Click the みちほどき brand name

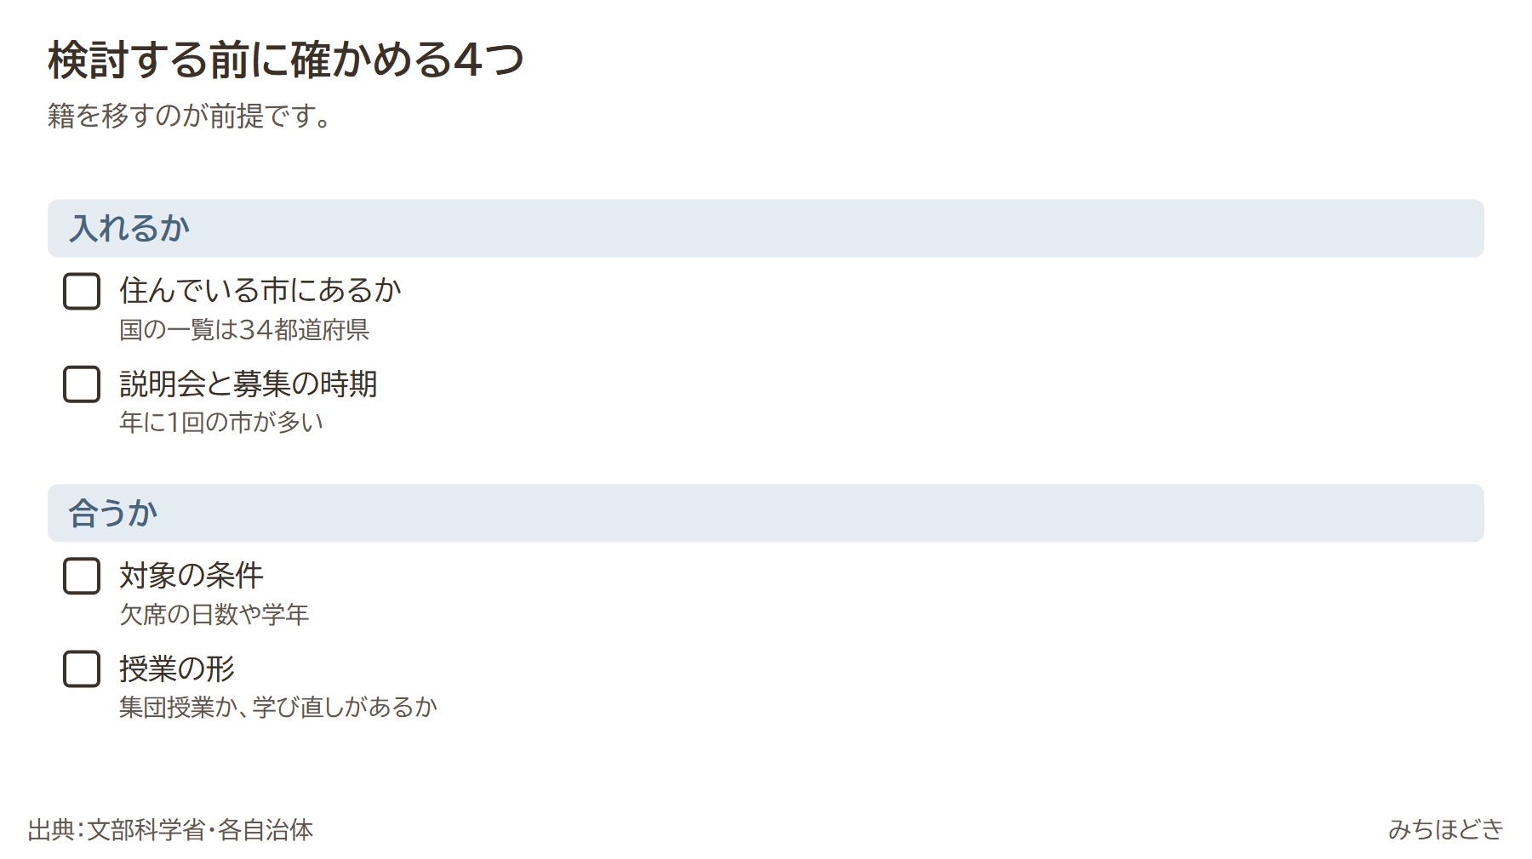[1446, 829]
